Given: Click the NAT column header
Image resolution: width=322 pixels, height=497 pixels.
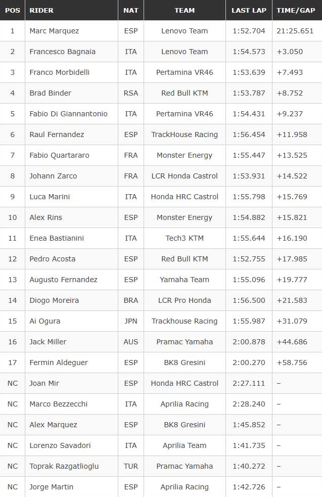Looking at the screenshot, I should [x=130, y=10].
